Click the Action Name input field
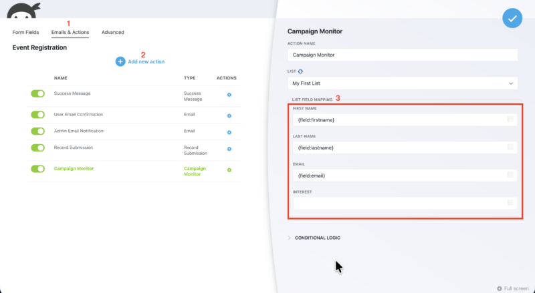The image size is (535, 293). point(403,55)
